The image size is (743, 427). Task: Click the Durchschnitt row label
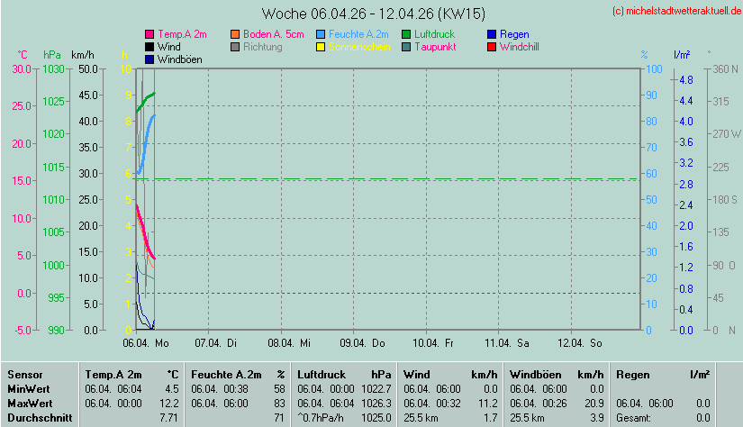[39, 418]
